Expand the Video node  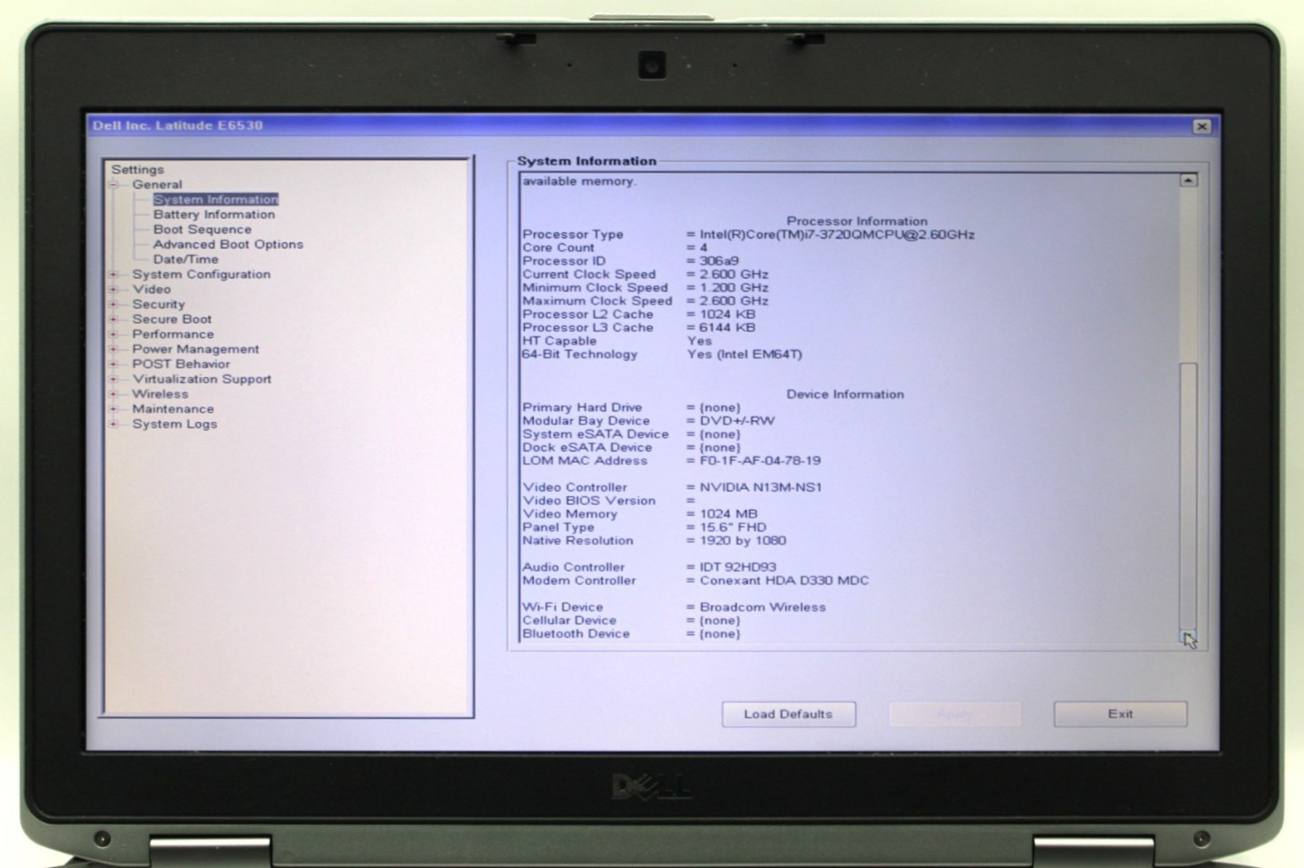tap(114, 289)
